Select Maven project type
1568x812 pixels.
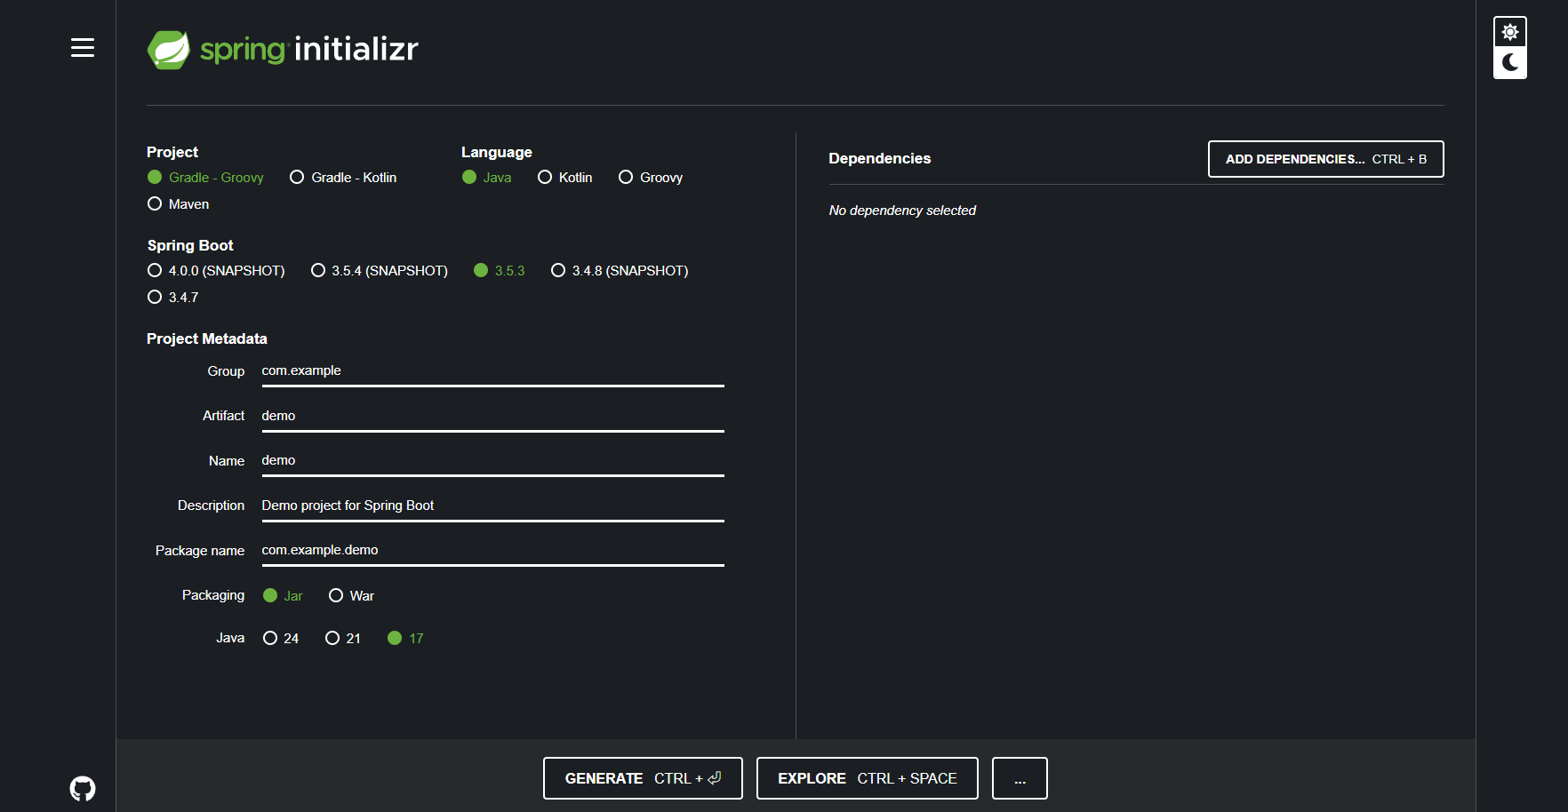(179, 204)
